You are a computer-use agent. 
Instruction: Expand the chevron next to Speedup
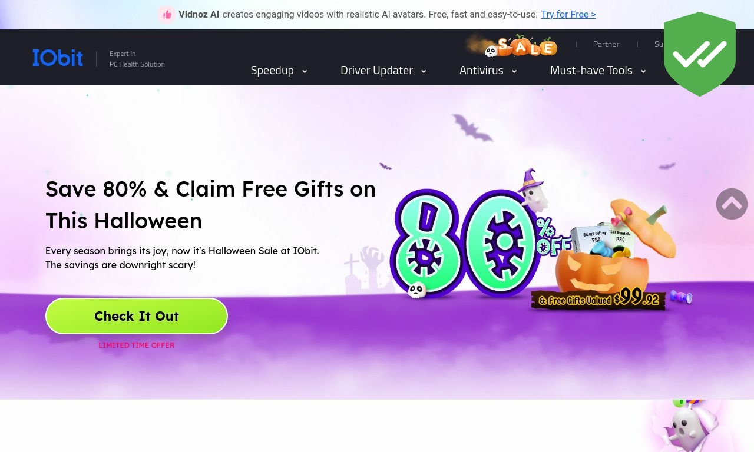305,71
